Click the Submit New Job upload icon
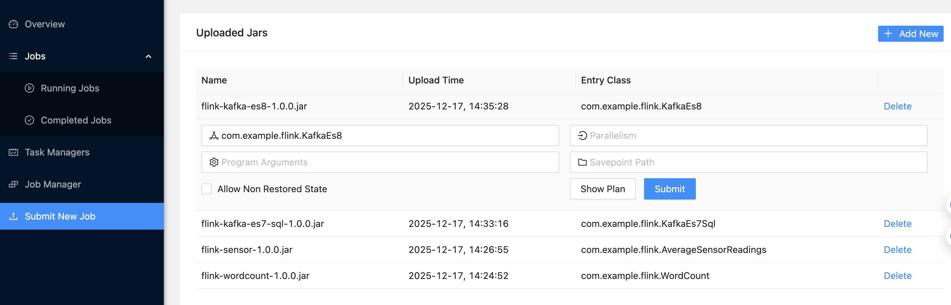Viewport: 951px width, 305px height. tap(13, 217)
